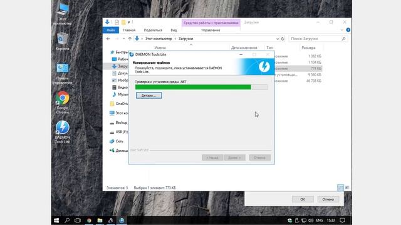Click the DAEMON Tools lightning logo banner
The height and width of the screenshot is (225, 401).
click(x=264, y=67)
